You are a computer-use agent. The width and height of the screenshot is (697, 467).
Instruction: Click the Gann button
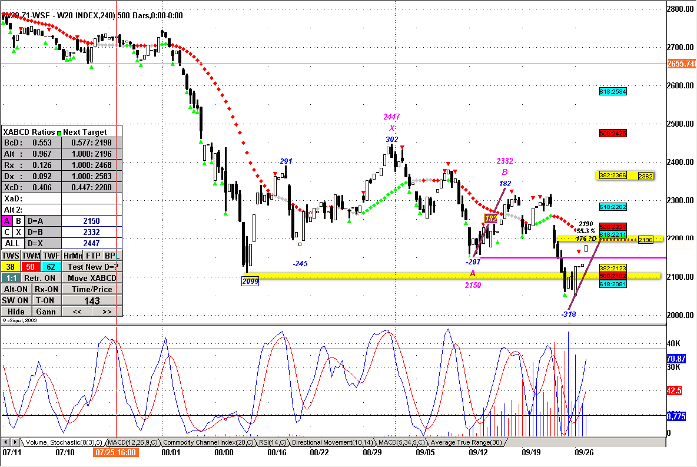tap(46, 312)
